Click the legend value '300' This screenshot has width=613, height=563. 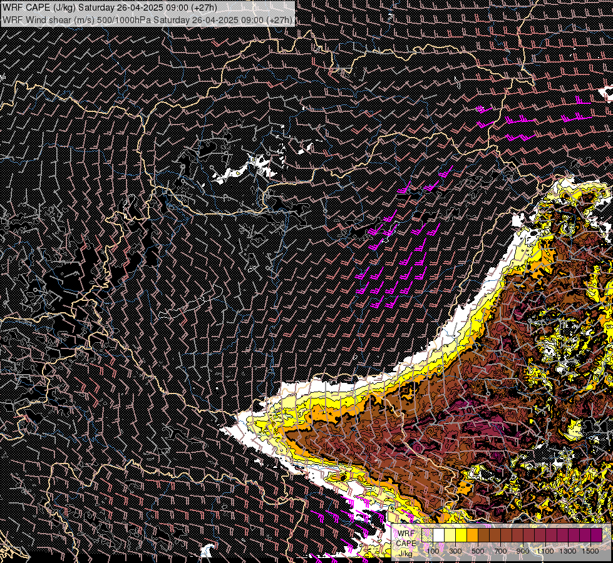click(455, 551)
